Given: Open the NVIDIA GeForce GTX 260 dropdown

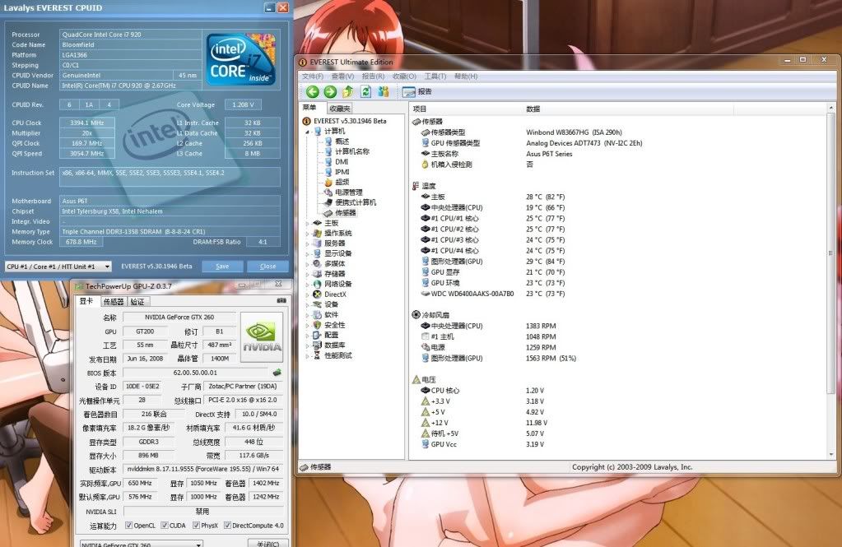Looking at the screenshot, I should coord(141,544).
